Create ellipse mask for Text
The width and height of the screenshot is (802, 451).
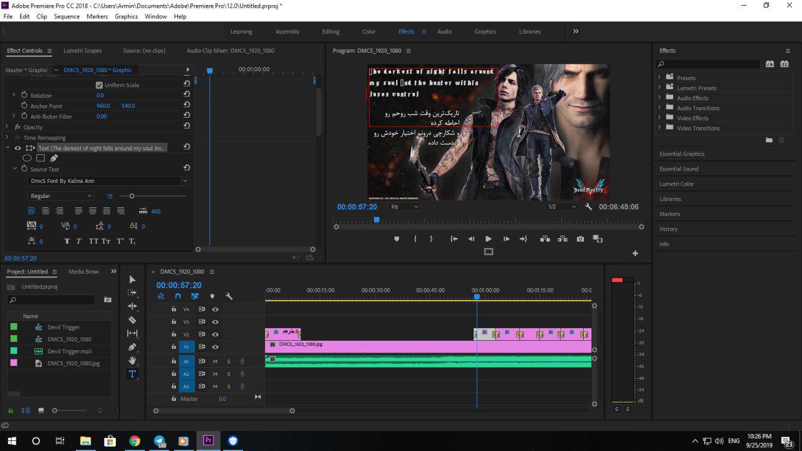click(27, 158)
